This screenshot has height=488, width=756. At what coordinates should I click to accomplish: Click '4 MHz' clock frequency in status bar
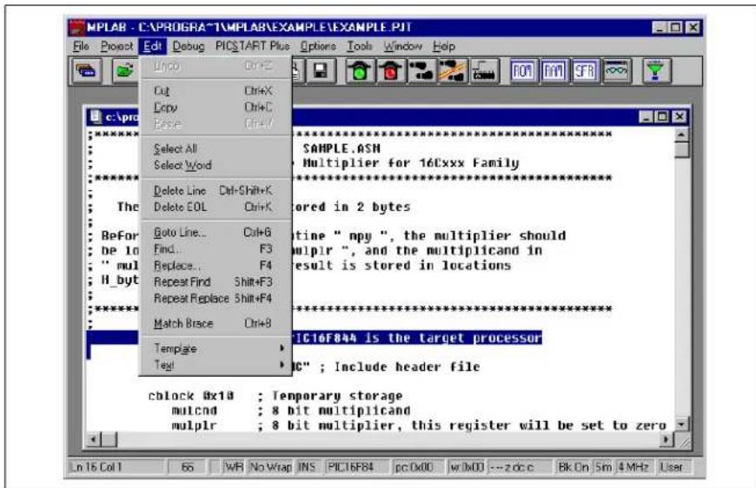(x=633, y=467)
